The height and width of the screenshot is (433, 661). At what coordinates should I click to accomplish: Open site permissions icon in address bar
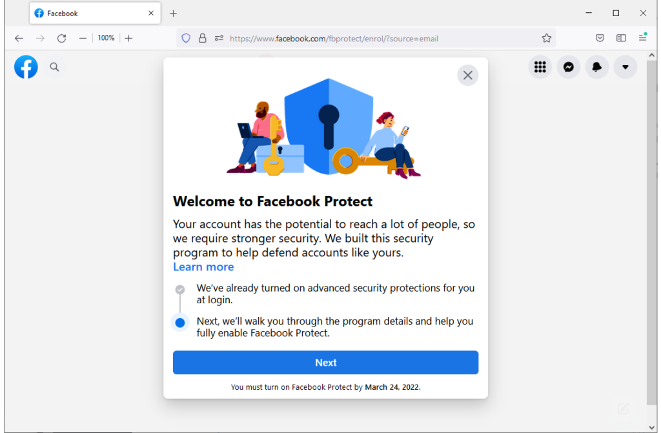219,38
